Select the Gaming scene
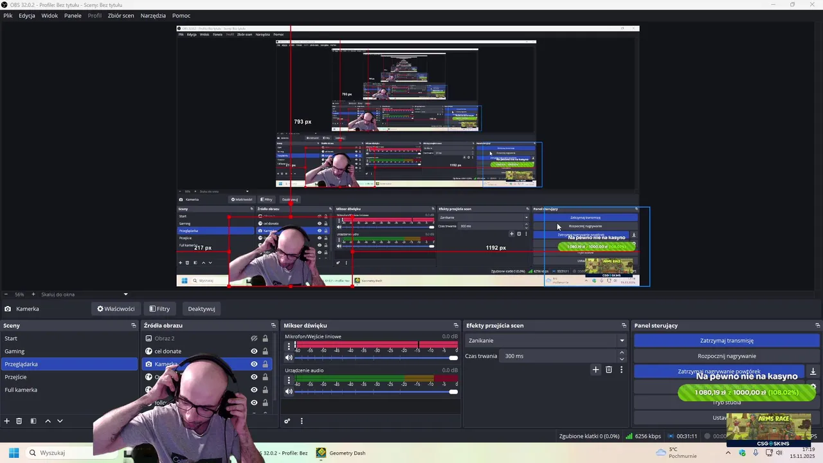The width and height of the screenshot is (823, 463). click(69, 351)
